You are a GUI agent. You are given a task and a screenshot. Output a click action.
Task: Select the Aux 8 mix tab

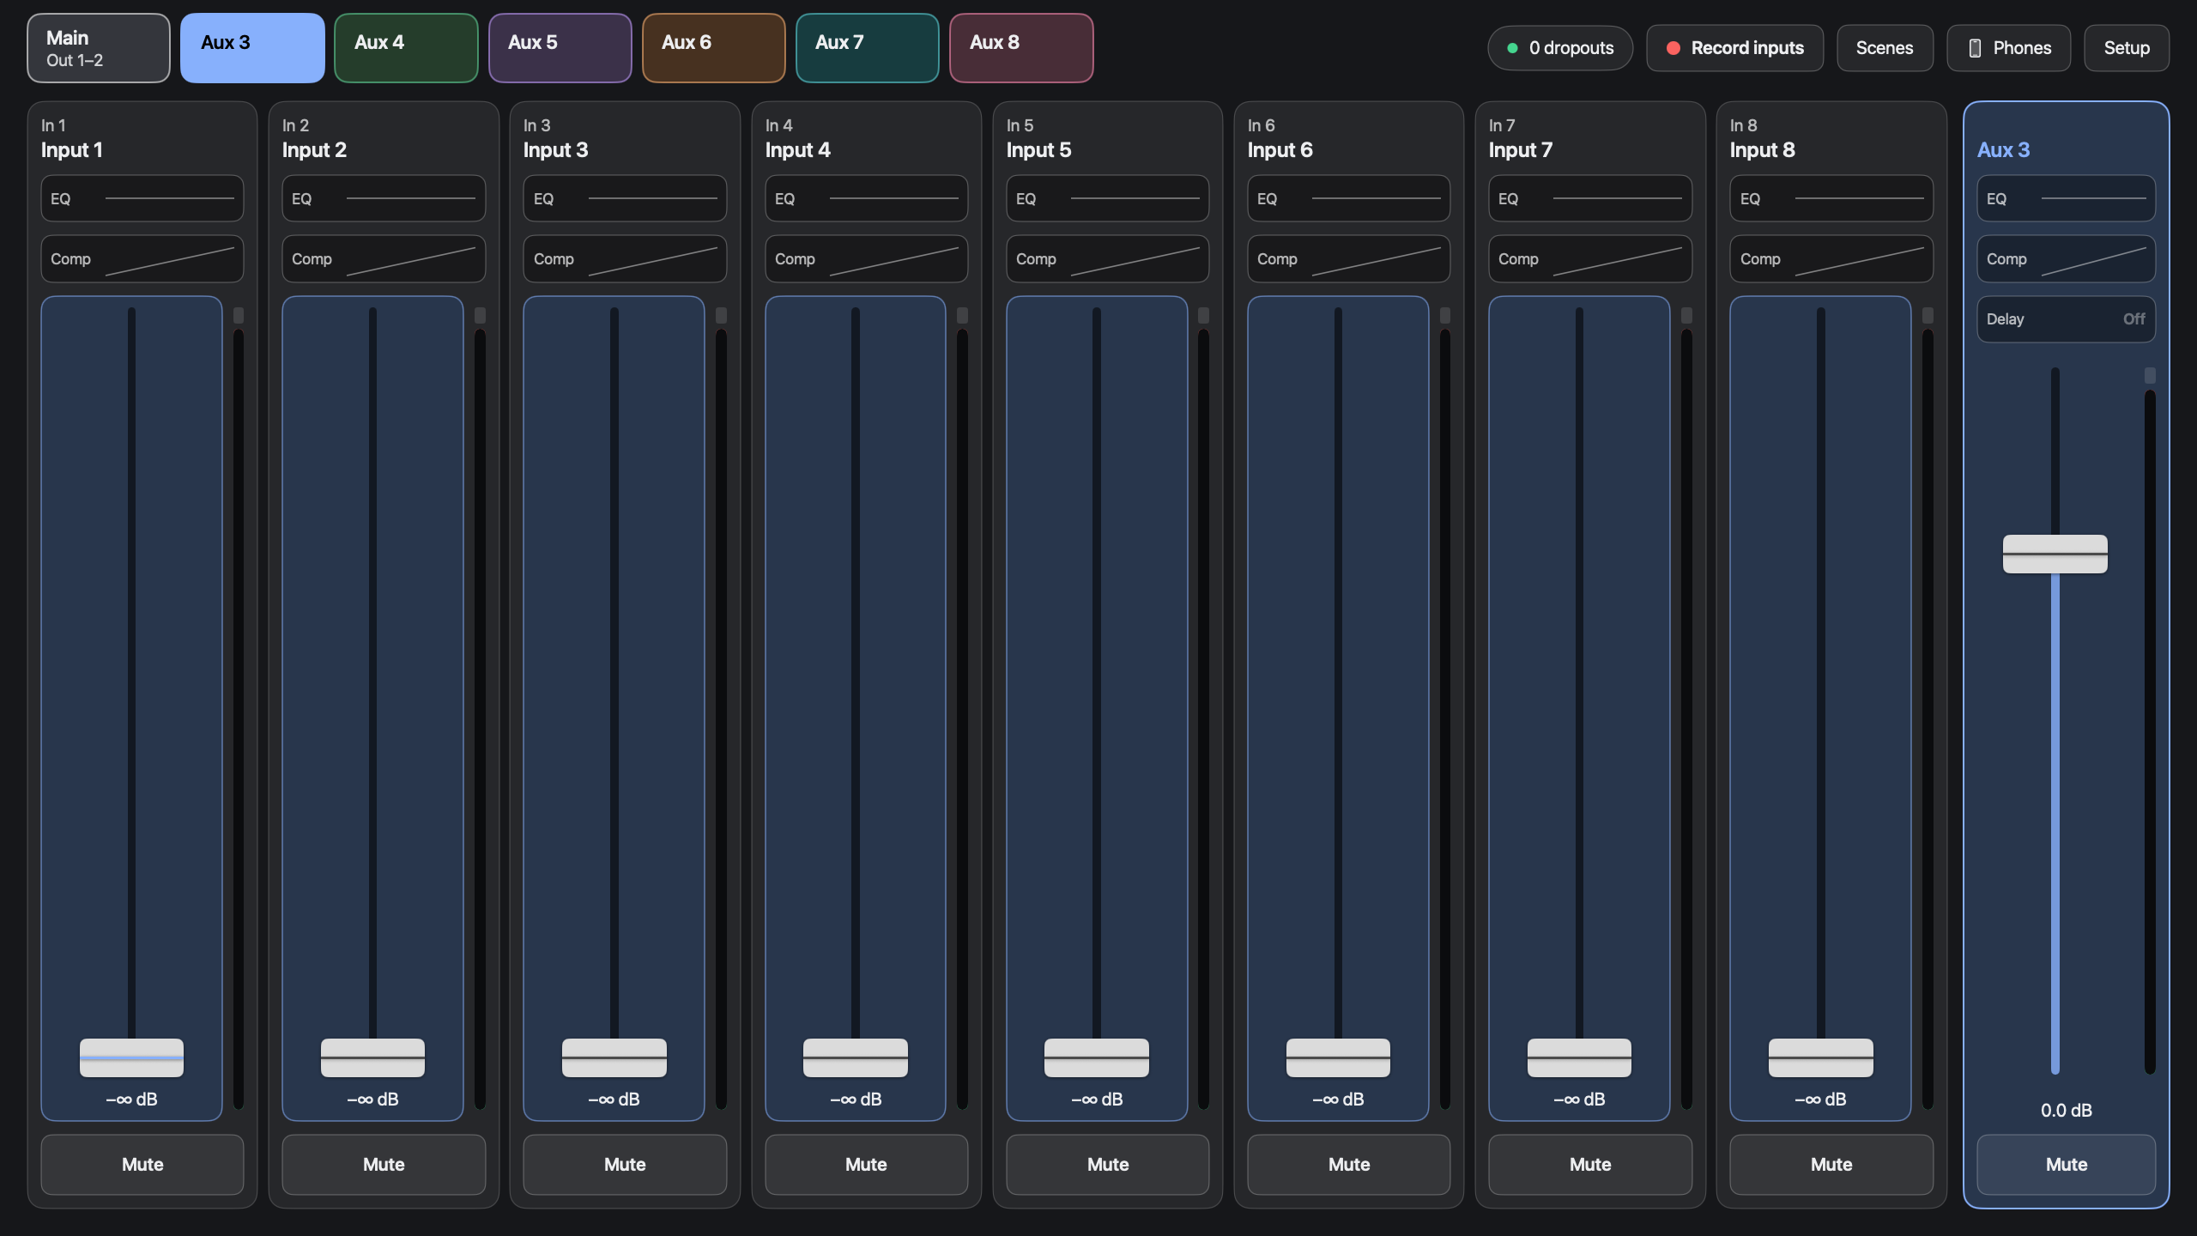[1021, 48]
